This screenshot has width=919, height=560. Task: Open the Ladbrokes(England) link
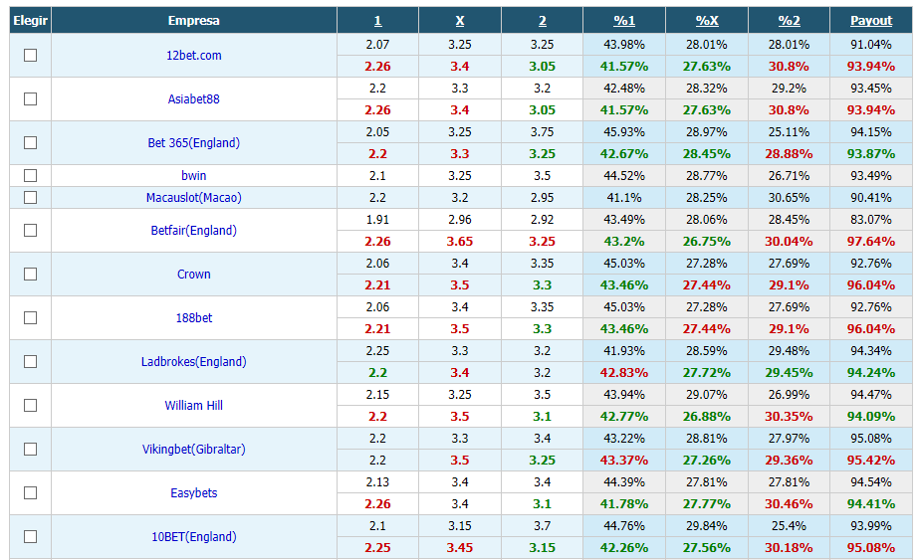click(194, 361)
